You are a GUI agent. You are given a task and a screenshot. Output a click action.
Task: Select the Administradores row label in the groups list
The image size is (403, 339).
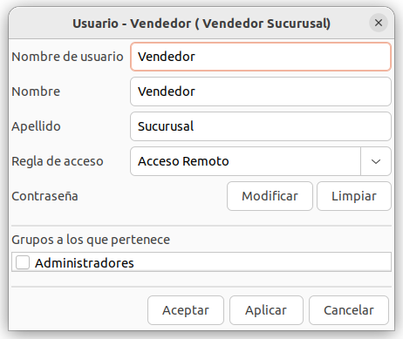click(85, 263)
